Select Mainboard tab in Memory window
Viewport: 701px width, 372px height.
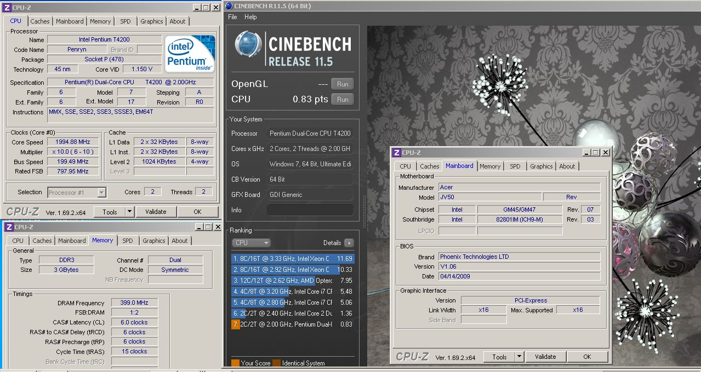click(72, 241)
